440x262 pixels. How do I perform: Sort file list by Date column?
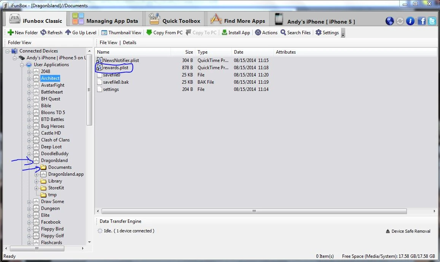(252, 52)
